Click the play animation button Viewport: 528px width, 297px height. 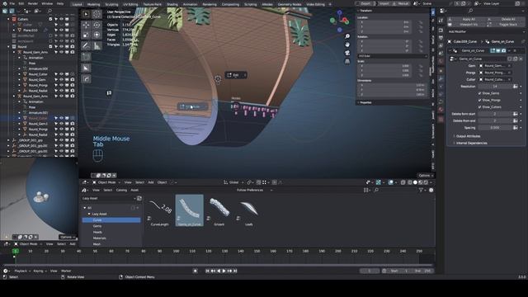224,271
